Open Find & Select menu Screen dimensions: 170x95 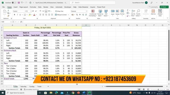click(138, 13)
